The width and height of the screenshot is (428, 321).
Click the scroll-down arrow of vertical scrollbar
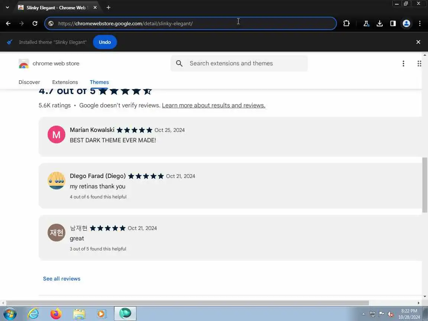425,296
